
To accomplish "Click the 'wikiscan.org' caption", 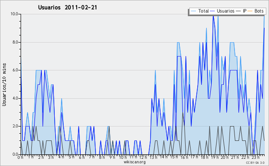I will (134, 162).
